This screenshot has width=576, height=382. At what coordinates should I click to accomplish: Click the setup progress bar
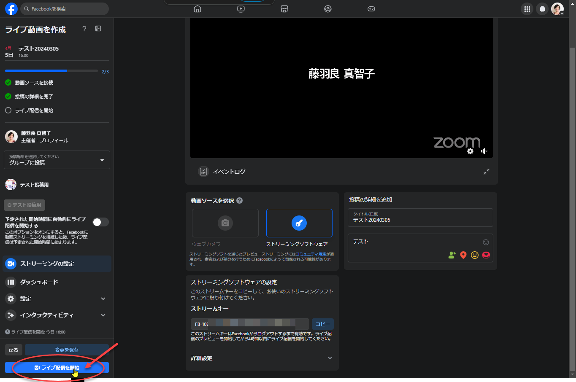pos(51,71)
